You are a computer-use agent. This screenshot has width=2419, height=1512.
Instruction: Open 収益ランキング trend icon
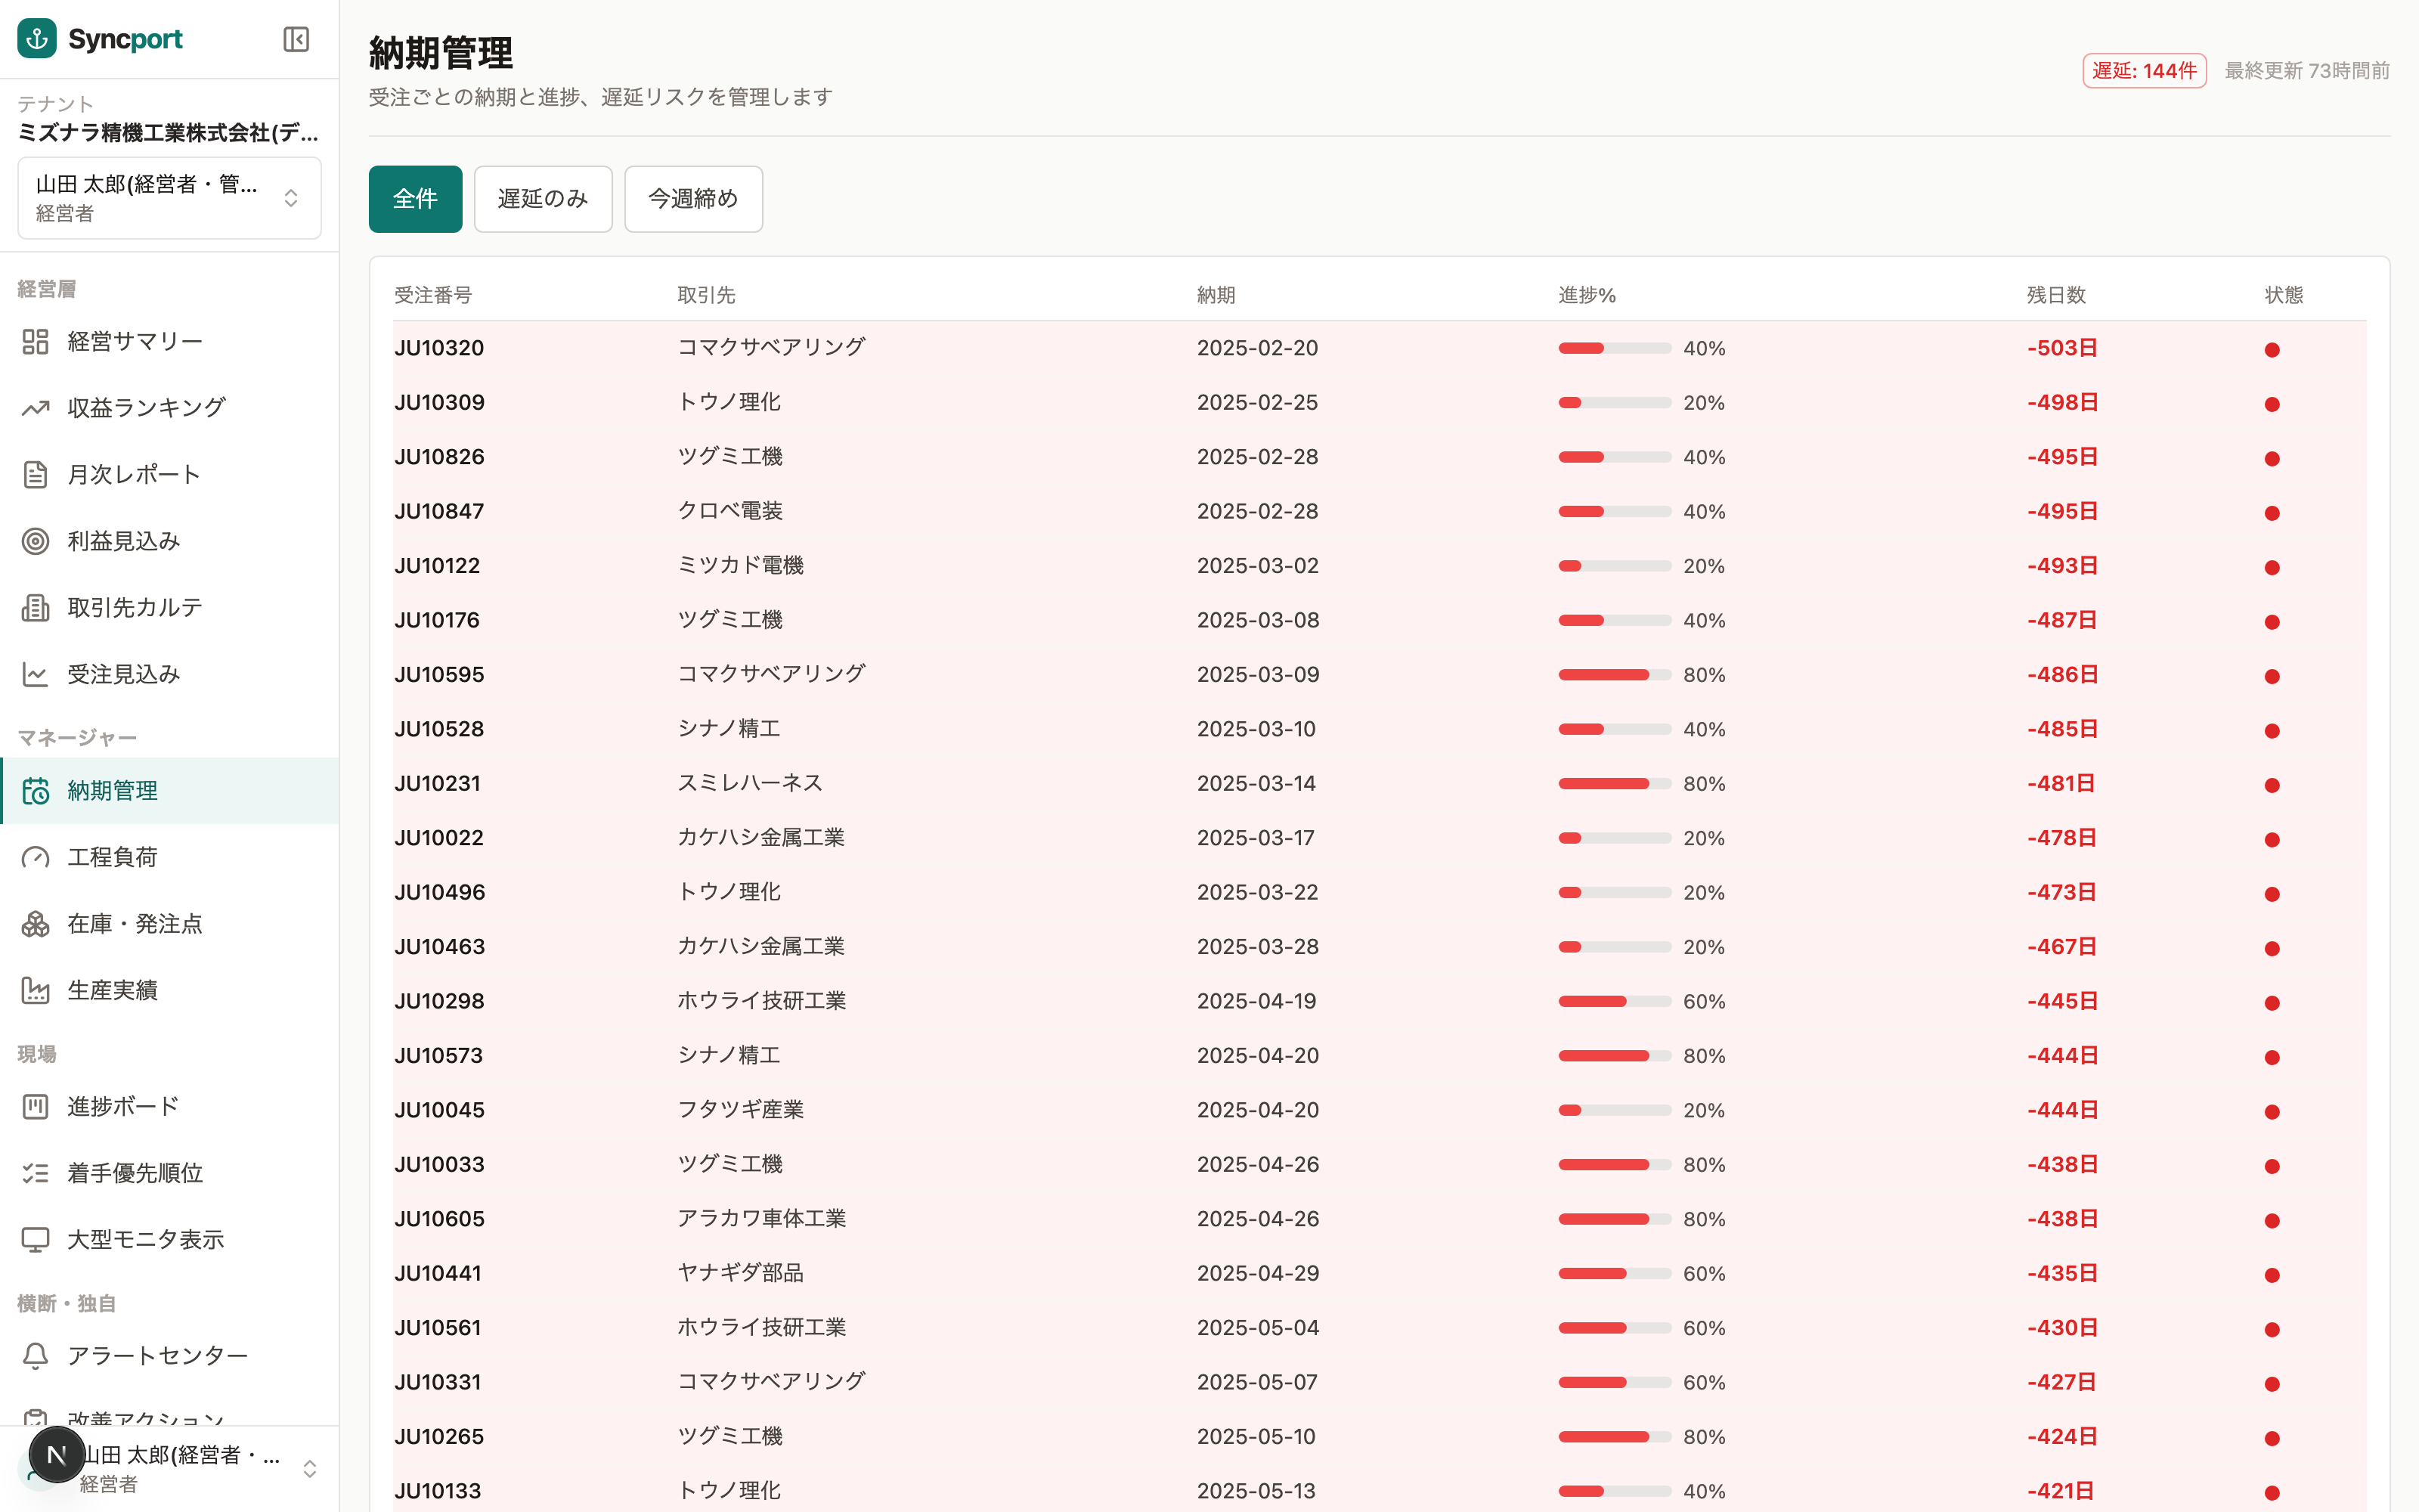point(36,408)
